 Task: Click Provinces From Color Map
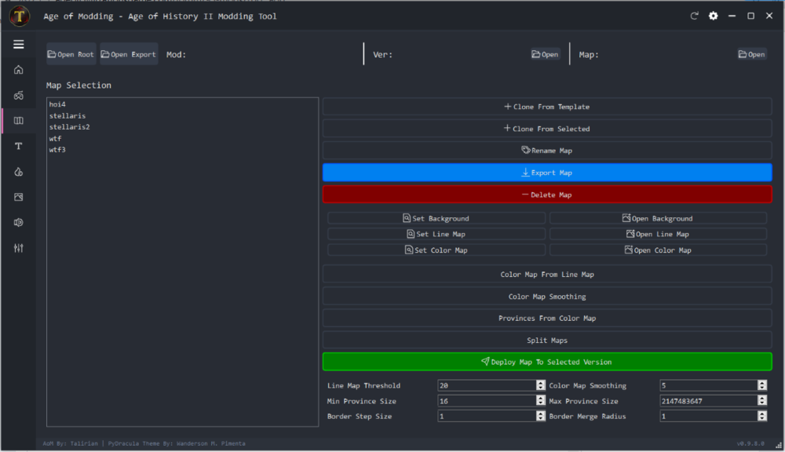pyautogui.click(x=547, y=319)
